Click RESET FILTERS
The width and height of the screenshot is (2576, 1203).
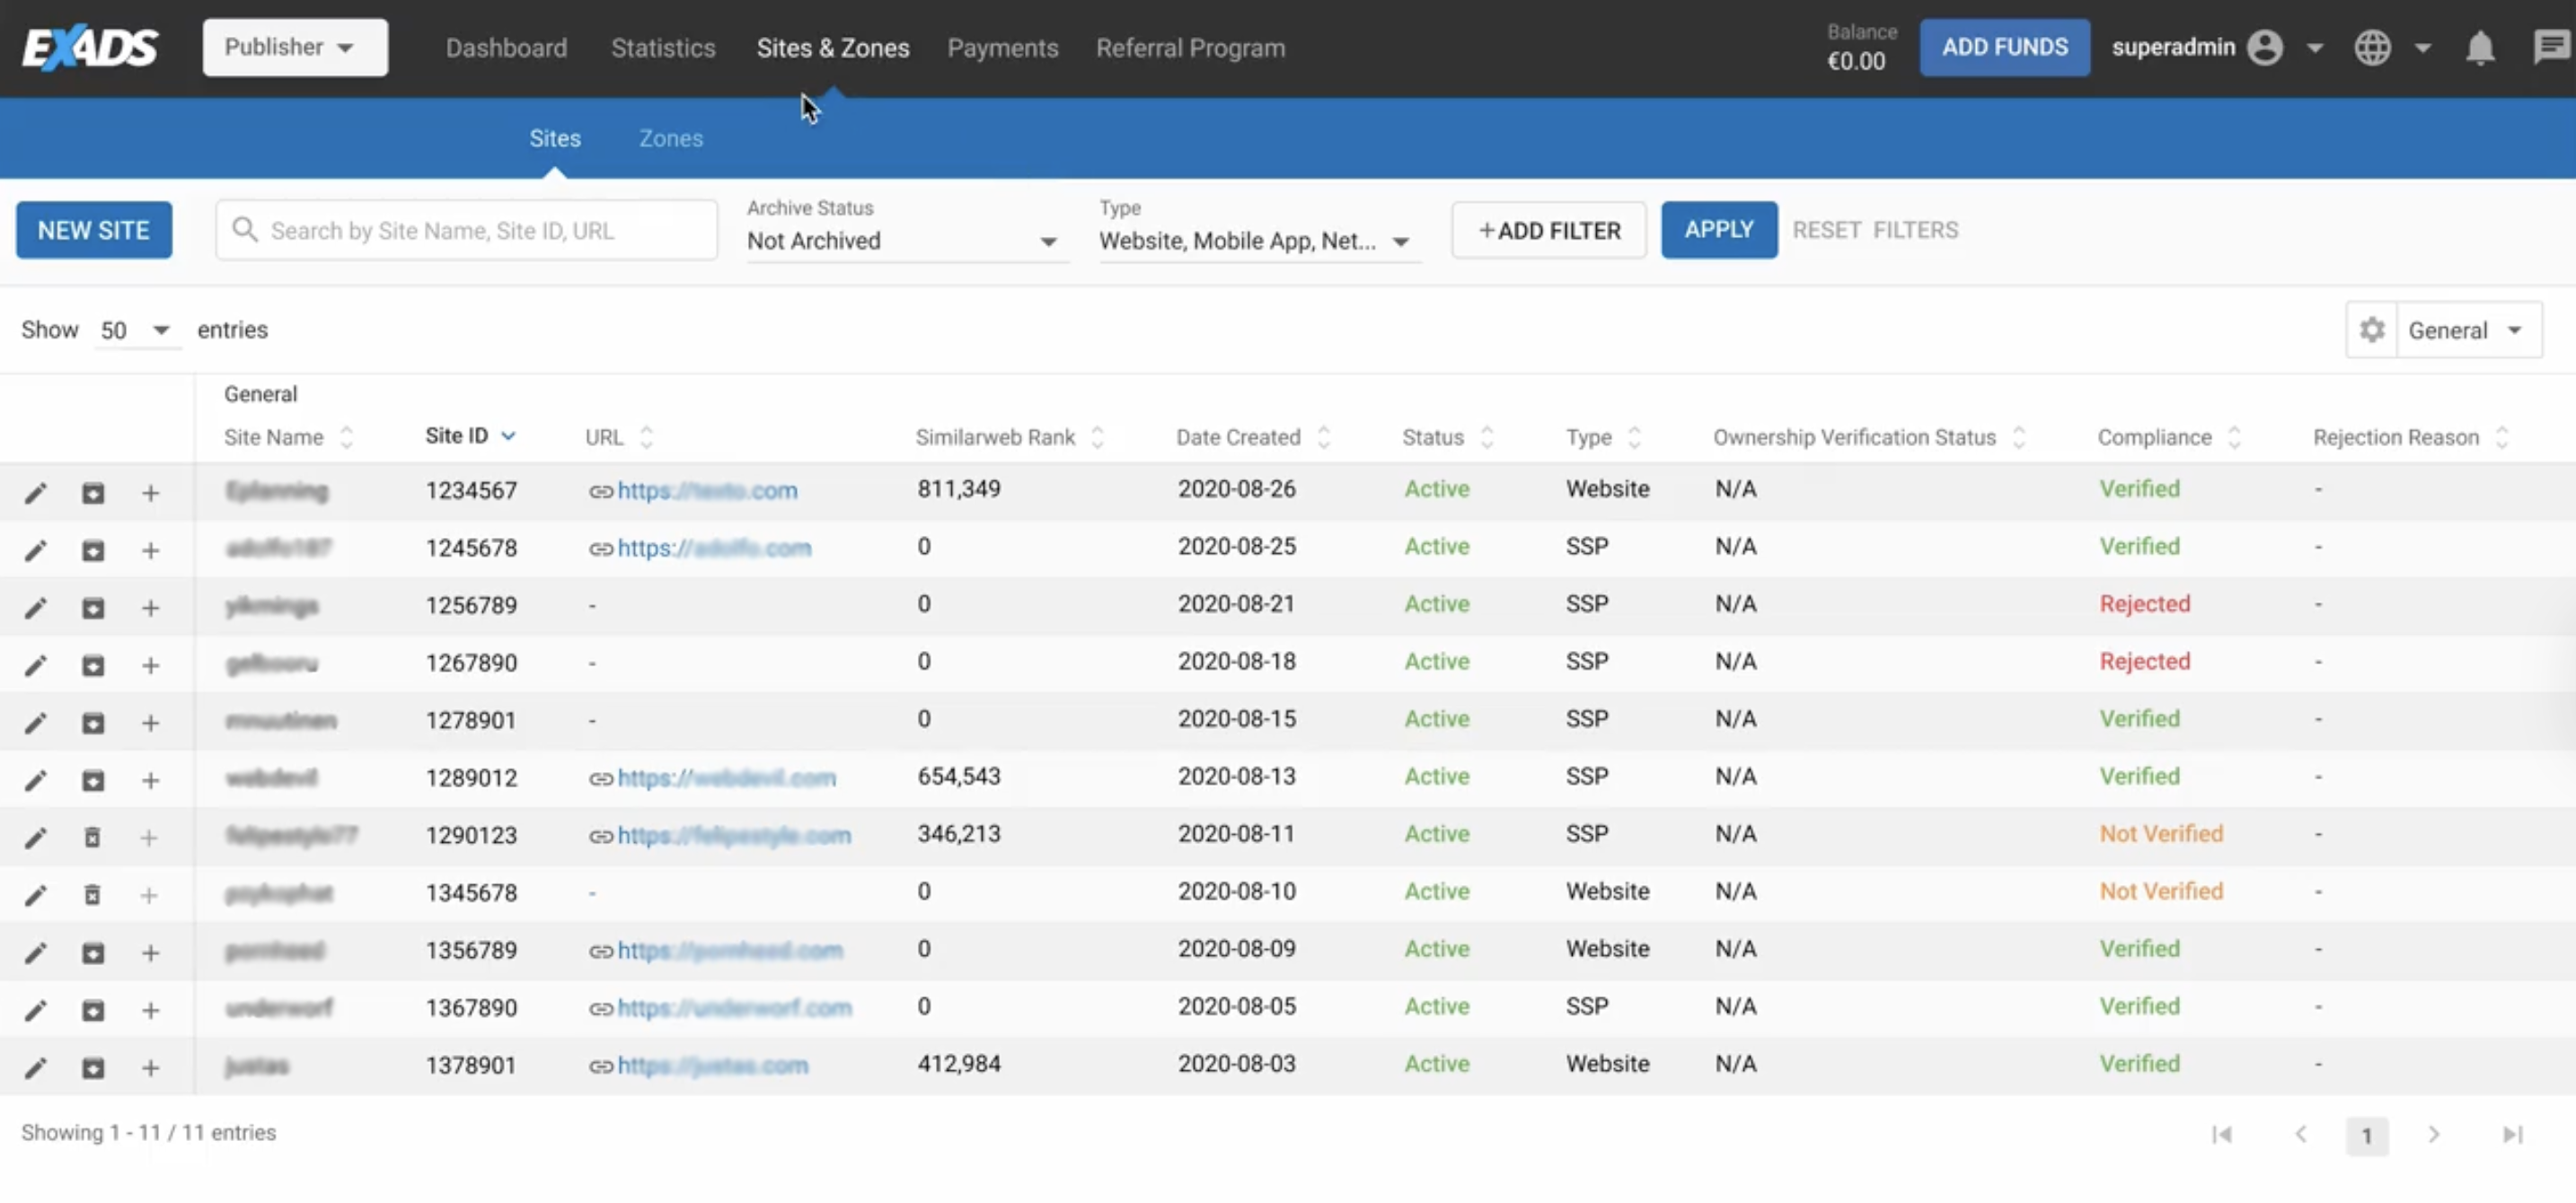(1875, 230)
